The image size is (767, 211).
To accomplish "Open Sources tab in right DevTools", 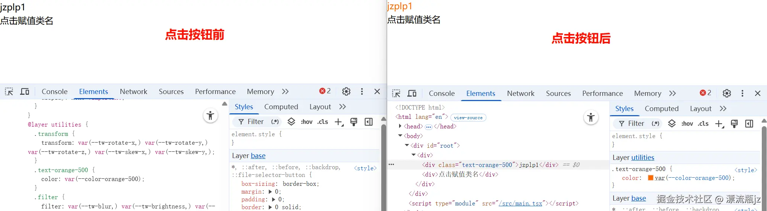I will point(558,93).
